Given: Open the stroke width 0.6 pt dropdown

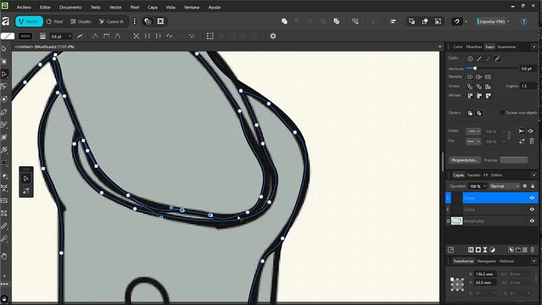Looking at the screenshot, I should pos(70,36).
